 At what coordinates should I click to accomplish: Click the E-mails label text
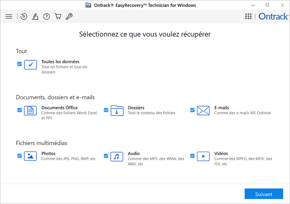pos(222,108)
